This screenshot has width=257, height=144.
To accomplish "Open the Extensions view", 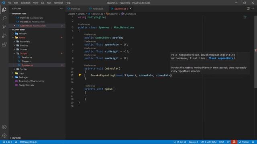I will point(4,44).
